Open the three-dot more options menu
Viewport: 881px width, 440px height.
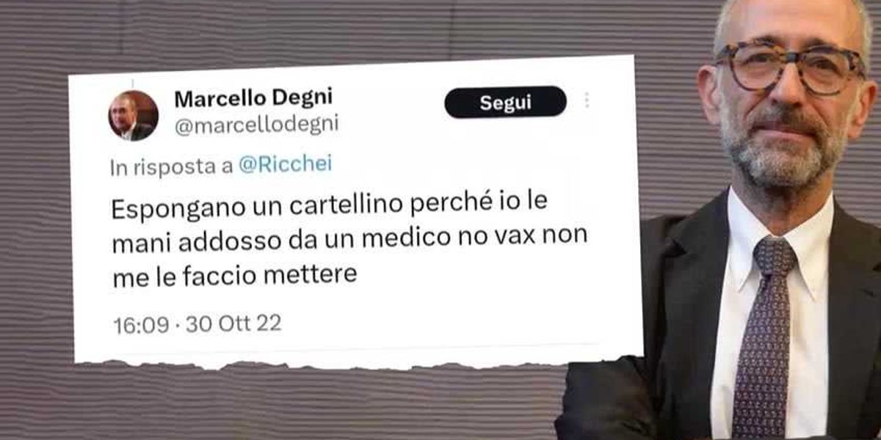pyautogui.click(x=587, y=100)
